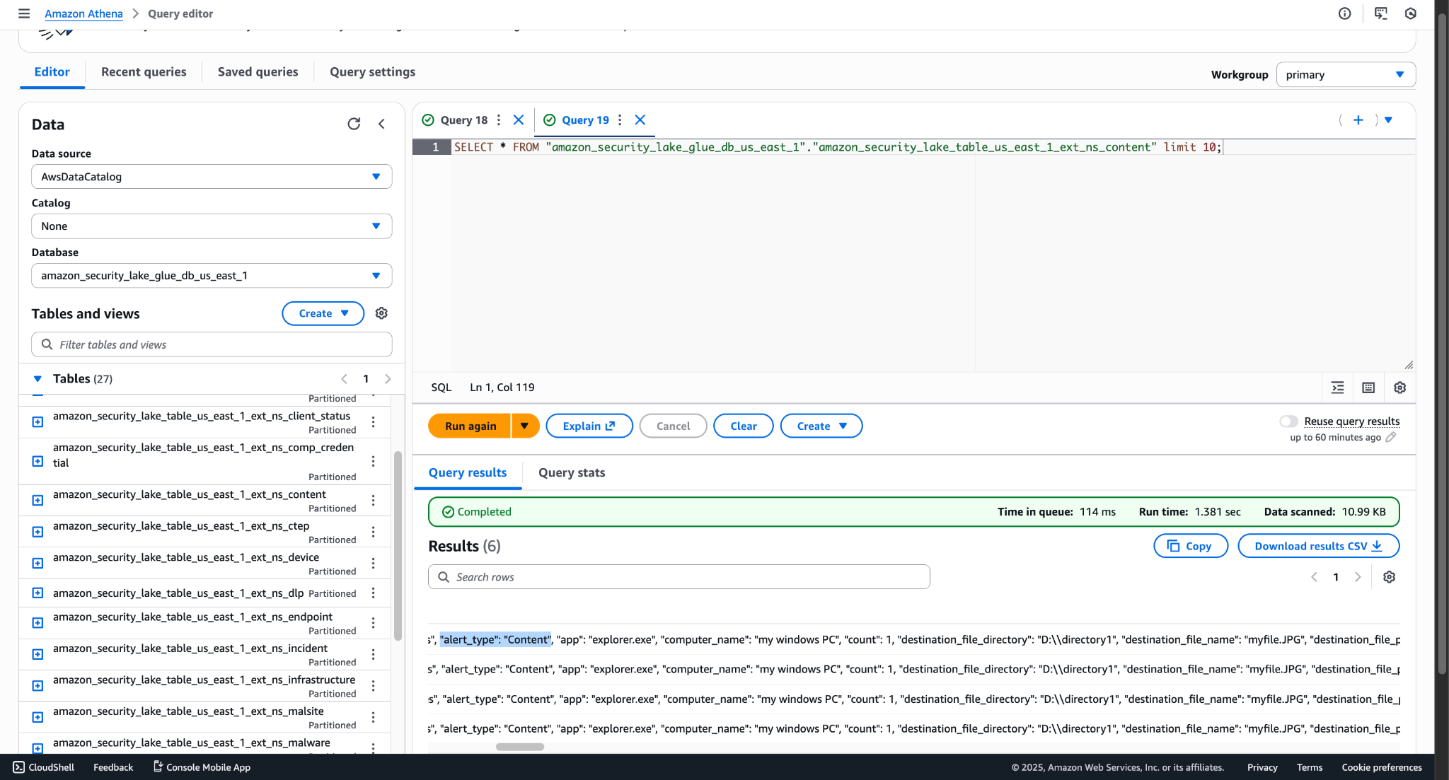Open the CloudShell icon in the top bar

tap(1380, 13)
